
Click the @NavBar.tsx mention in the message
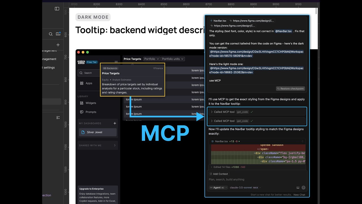(283, 31)
